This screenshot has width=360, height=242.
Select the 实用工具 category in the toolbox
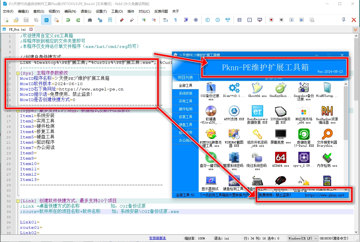(185, 101)
